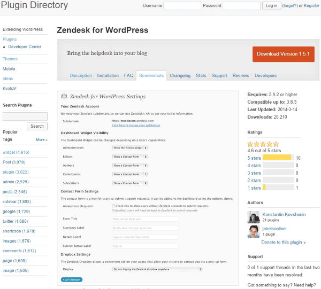Open Konstantin Kovshenin author profile link
Image resolution: width=321 pixels, height=289 pixels.
[284, 214]
